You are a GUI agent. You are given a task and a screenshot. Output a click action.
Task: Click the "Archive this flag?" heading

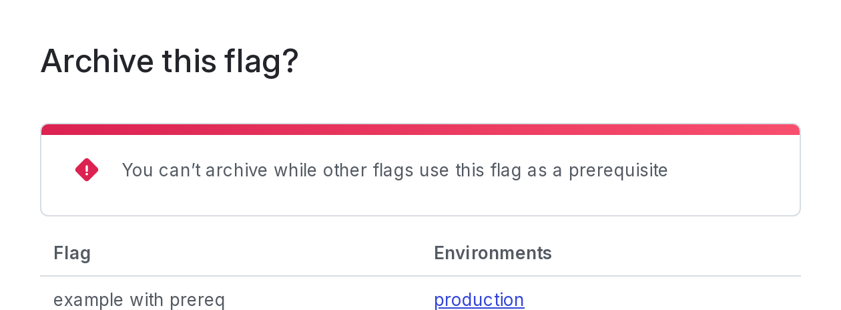(x=170, y=61)
